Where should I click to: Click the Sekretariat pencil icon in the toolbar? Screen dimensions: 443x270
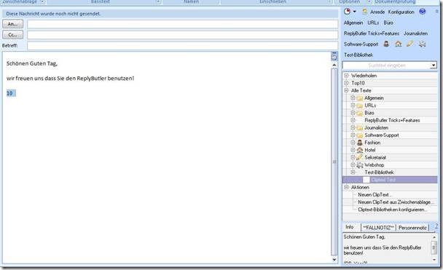pyautogui.click(x=410, y=44)
